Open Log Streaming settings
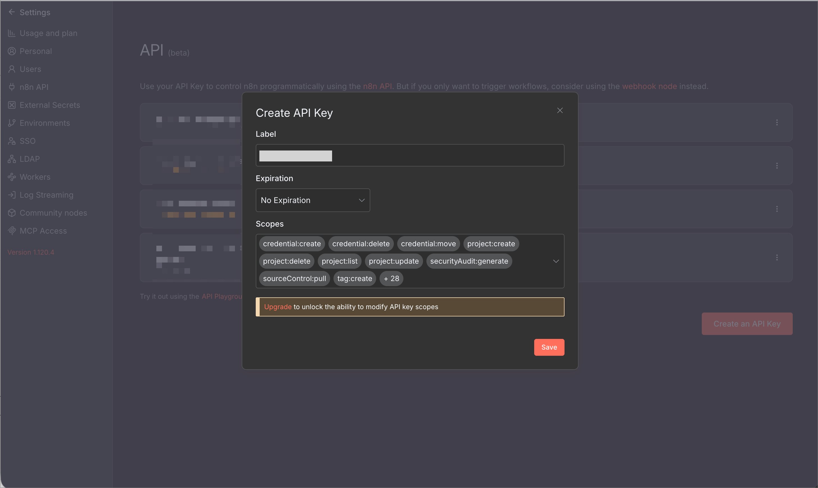This screenshot has height=488, width=818. 46,195
